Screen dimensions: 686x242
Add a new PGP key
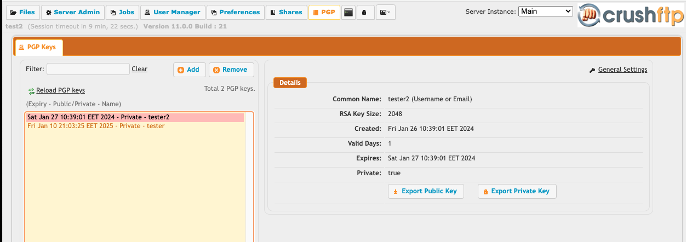pyautogui.click(x=189, y=70)
